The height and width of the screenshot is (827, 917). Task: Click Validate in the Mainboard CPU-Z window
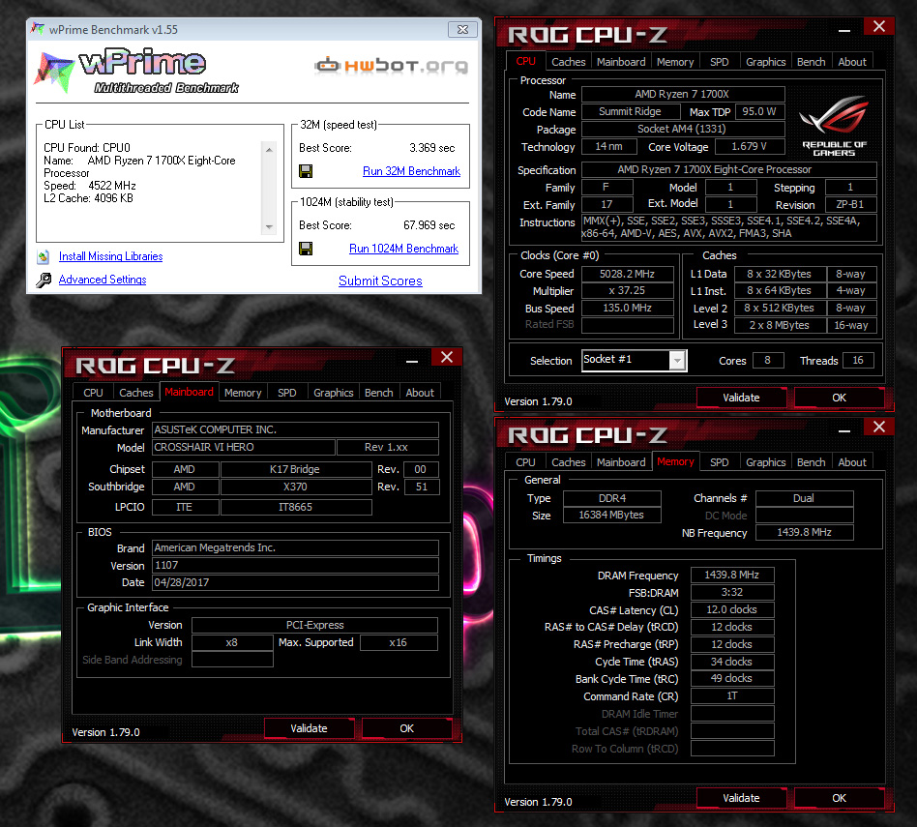tap(309, 728)
